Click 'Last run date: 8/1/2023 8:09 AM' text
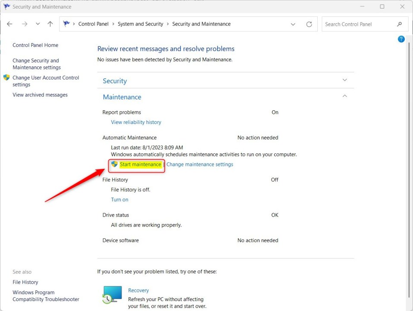 tap(147, 147)
